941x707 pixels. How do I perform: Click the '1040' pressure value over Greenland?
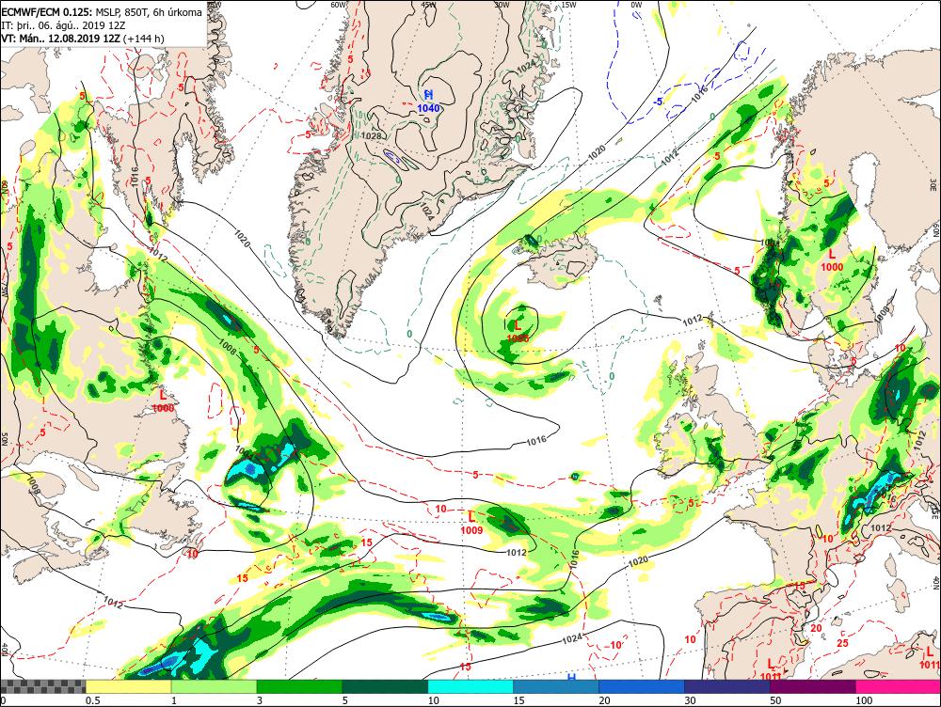[428, 108]
